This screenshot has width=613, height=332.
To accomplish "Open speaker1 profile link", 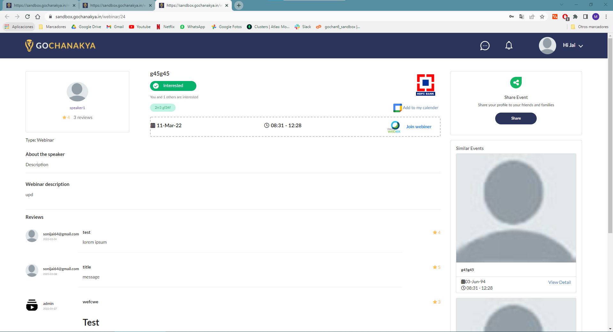I will coord(77,108).
